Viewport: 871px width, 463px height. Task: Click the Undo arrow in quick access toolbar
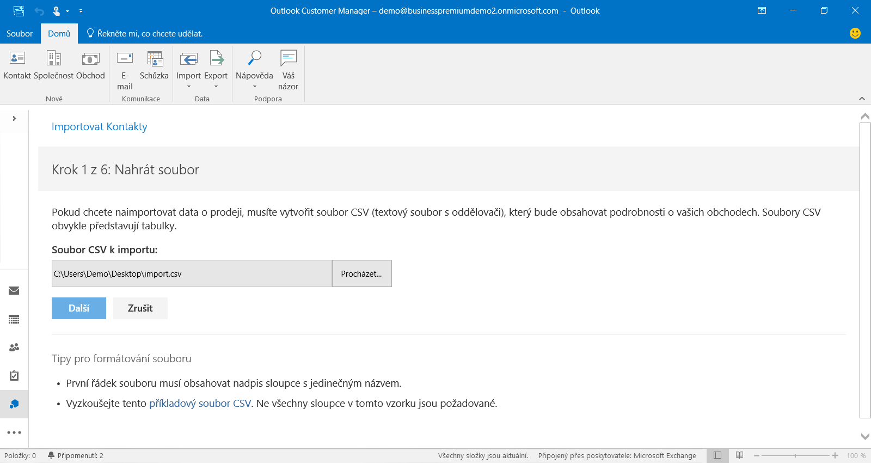39,11
